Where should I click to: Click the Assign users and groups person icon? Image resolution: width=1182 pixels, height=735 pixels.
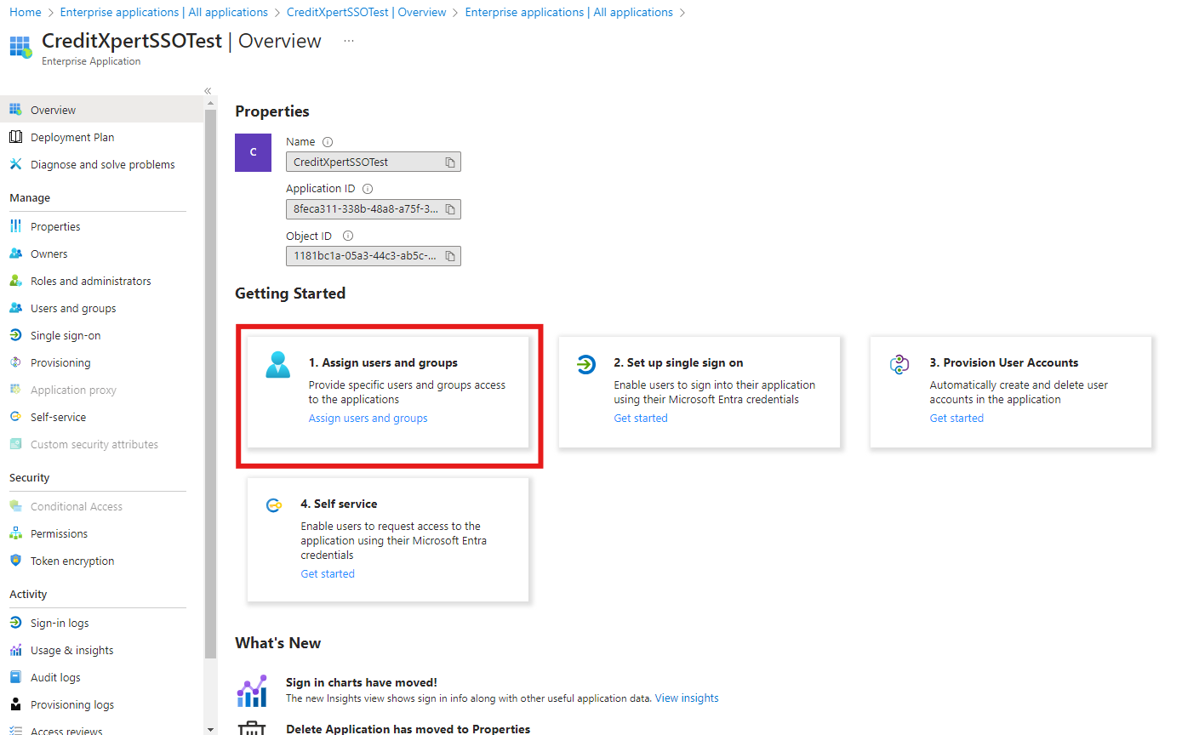pyautogui.click(x=277, y=365)
